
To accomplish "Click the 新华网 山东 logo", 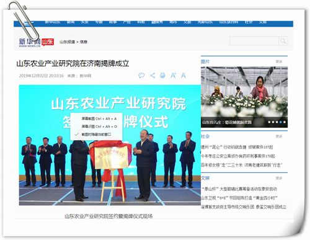I will click(x=37, y=43).
